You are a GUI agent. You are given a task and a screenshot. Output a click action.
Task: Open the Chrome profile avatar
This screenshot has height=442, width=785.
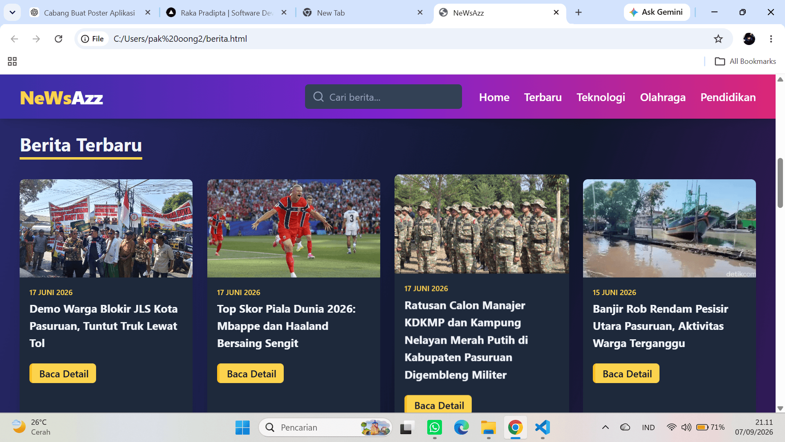point(749,39)
